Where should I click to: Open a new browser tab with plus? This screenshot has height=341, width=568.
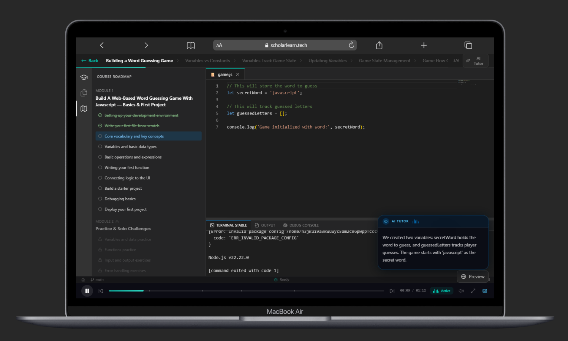(x=424, y=45)
